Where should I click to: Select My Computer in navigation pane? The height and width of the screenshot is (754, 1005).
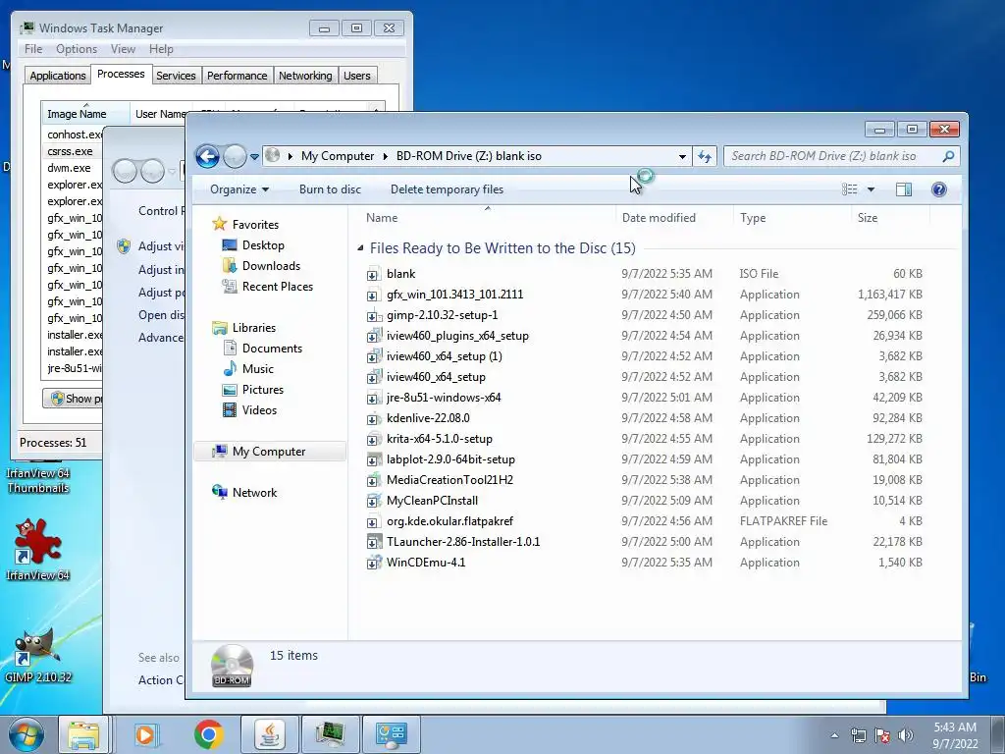click(269, 452)
